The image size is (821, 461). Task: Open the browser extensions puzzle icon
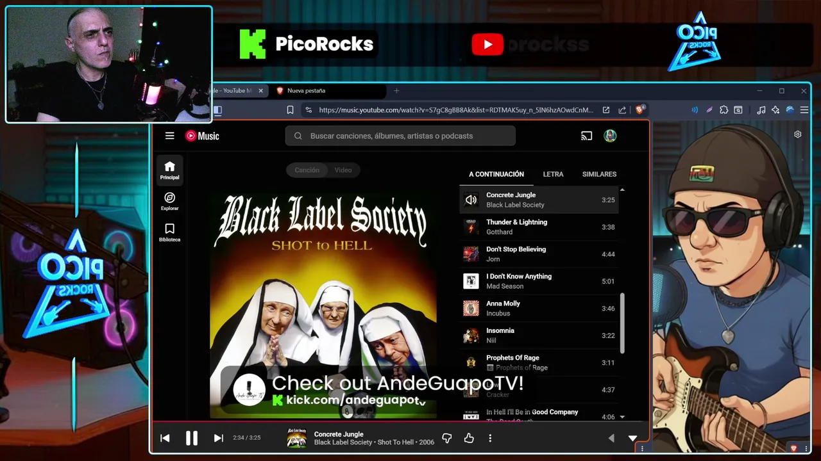click(x=724, y=110)
